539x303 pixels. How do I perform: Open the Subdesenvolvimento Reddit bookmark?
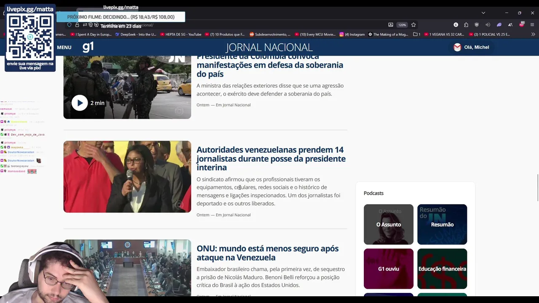270,35
